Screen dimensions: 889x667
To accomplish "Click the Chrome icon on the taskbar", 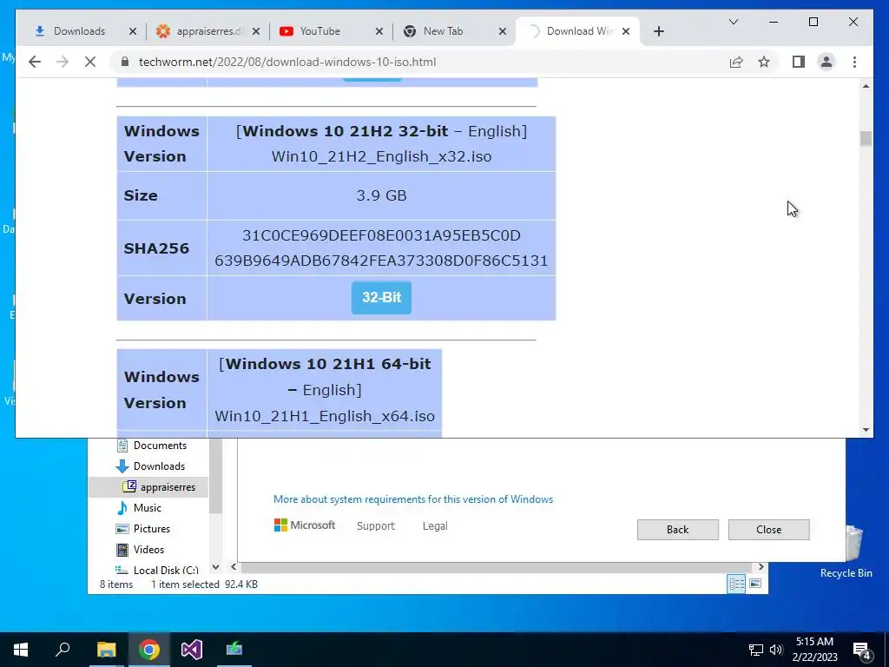I will [148, 650].
